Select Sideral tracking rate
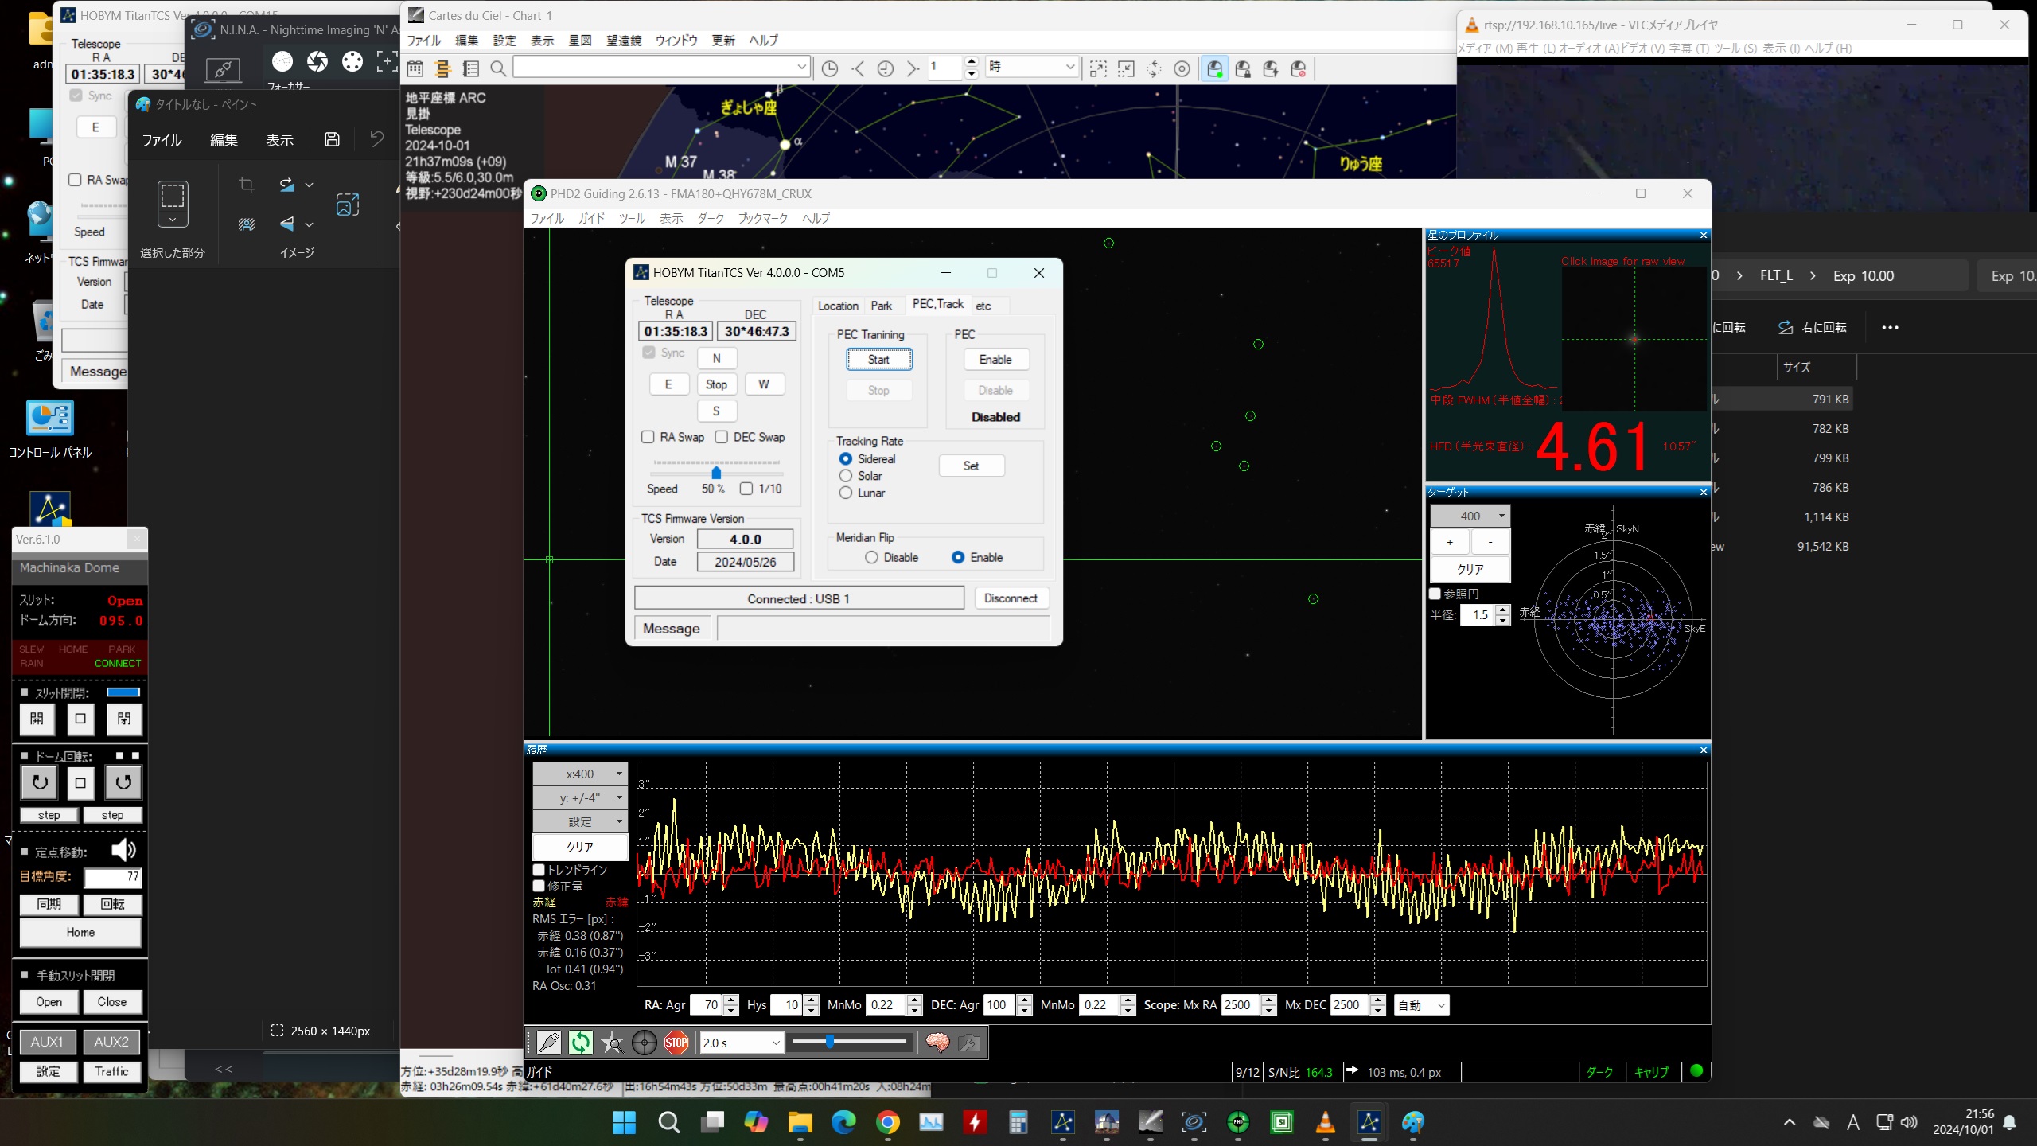2037x1146 pixels. pos(846,458)
